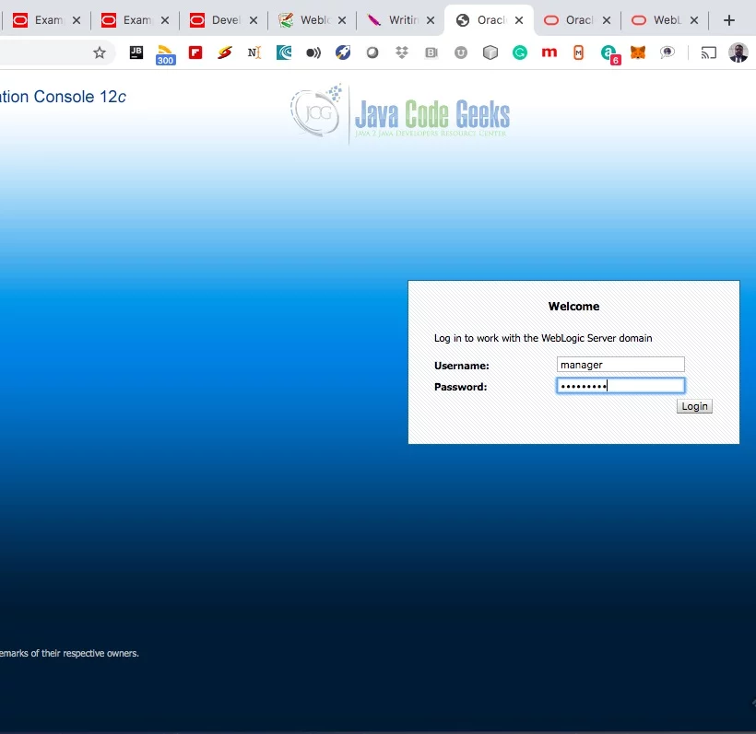Click the gray cube extension icon
Viewport: 756px width, 734px height.
point(490,52)
